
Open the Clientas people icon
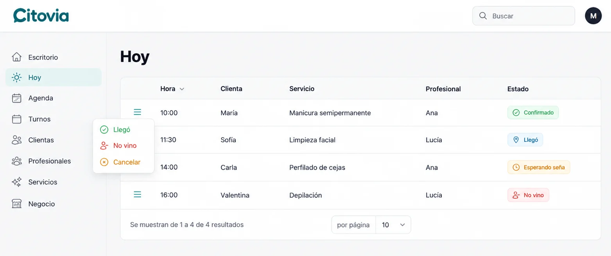tap(16, 140)
